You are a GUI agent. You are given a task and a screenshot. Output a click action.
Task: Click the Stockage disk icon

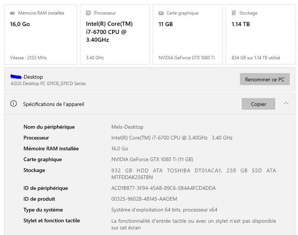(234, 13)
